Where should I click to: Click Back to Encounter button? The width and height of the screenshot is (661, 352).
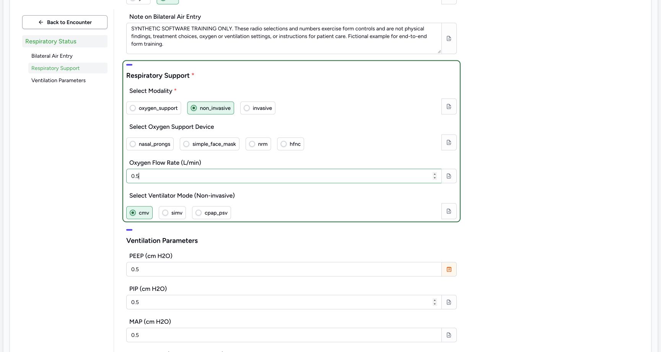(65, 22)
